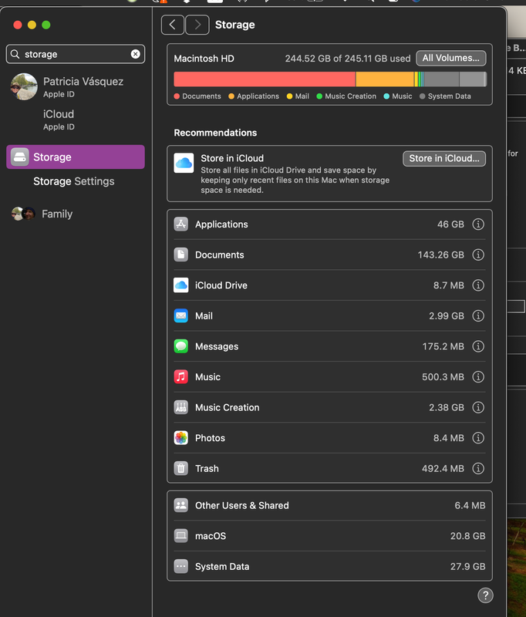Image resolution: width=526 pixels, height=617 pixels.
Task: Click the Music Creation icon
Action: [181, 407]
